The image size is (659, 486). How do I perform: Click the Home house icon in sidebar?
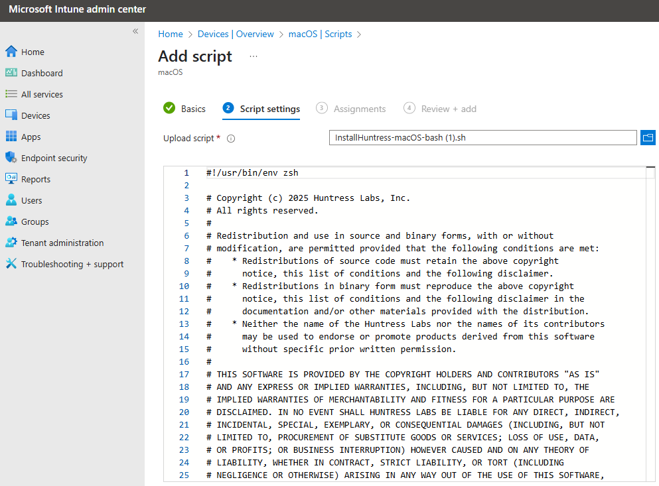11,51
